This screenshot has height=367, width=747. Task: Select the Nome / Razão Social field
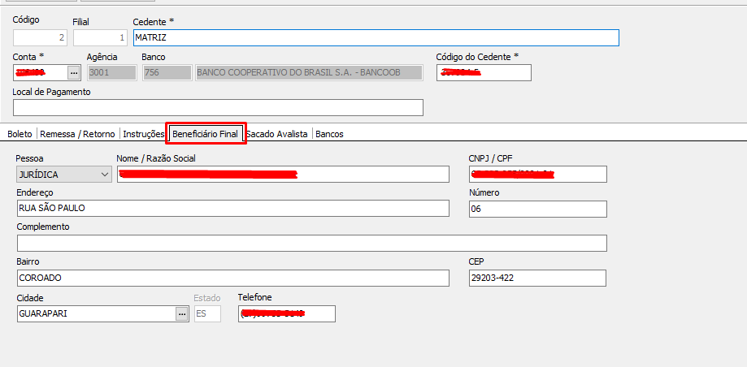tap(283, 175)
